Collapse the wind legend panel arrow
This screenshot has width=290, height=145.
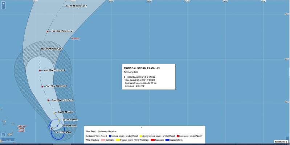[x=142, y=127]
